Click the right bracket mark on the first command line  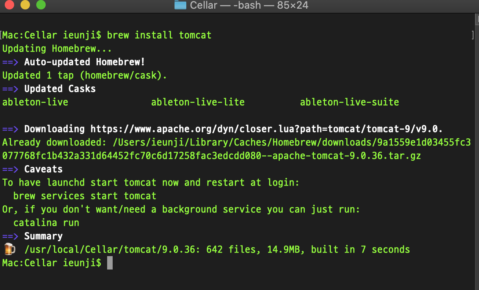(473, 35)
